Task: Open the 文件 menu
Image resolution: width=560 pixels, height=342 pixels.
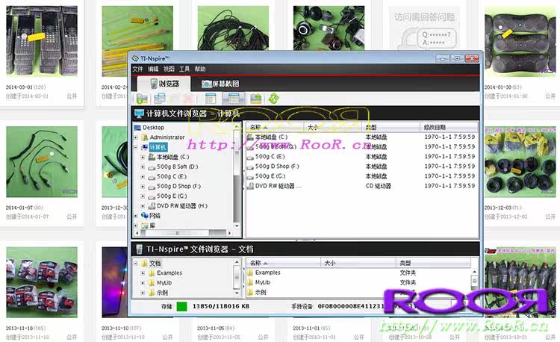Action: 137,69
